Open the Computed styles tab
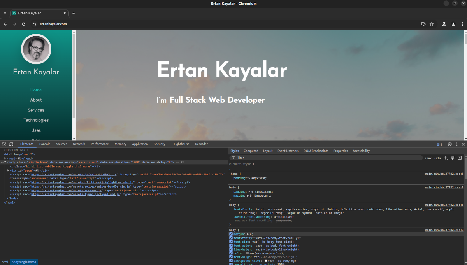 click(251, 151)
